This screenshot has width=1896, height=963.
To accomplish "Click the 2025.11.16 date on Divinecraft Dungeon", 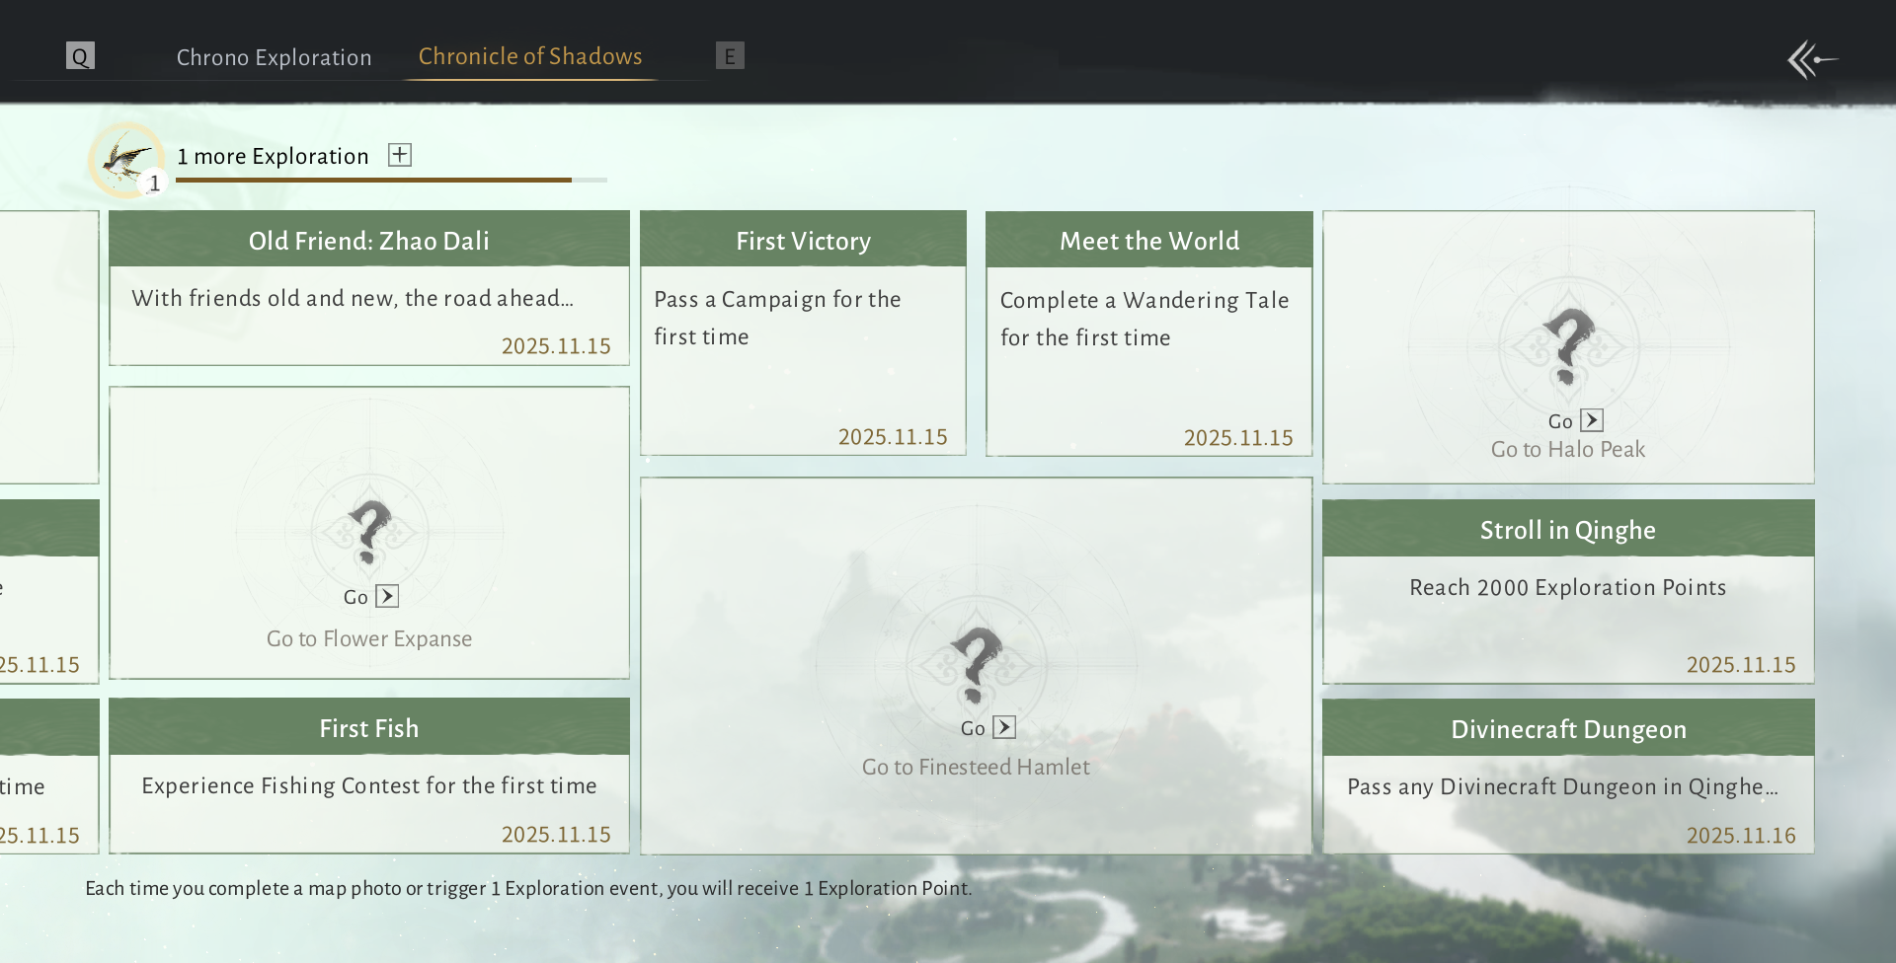I will [1741, 835].
